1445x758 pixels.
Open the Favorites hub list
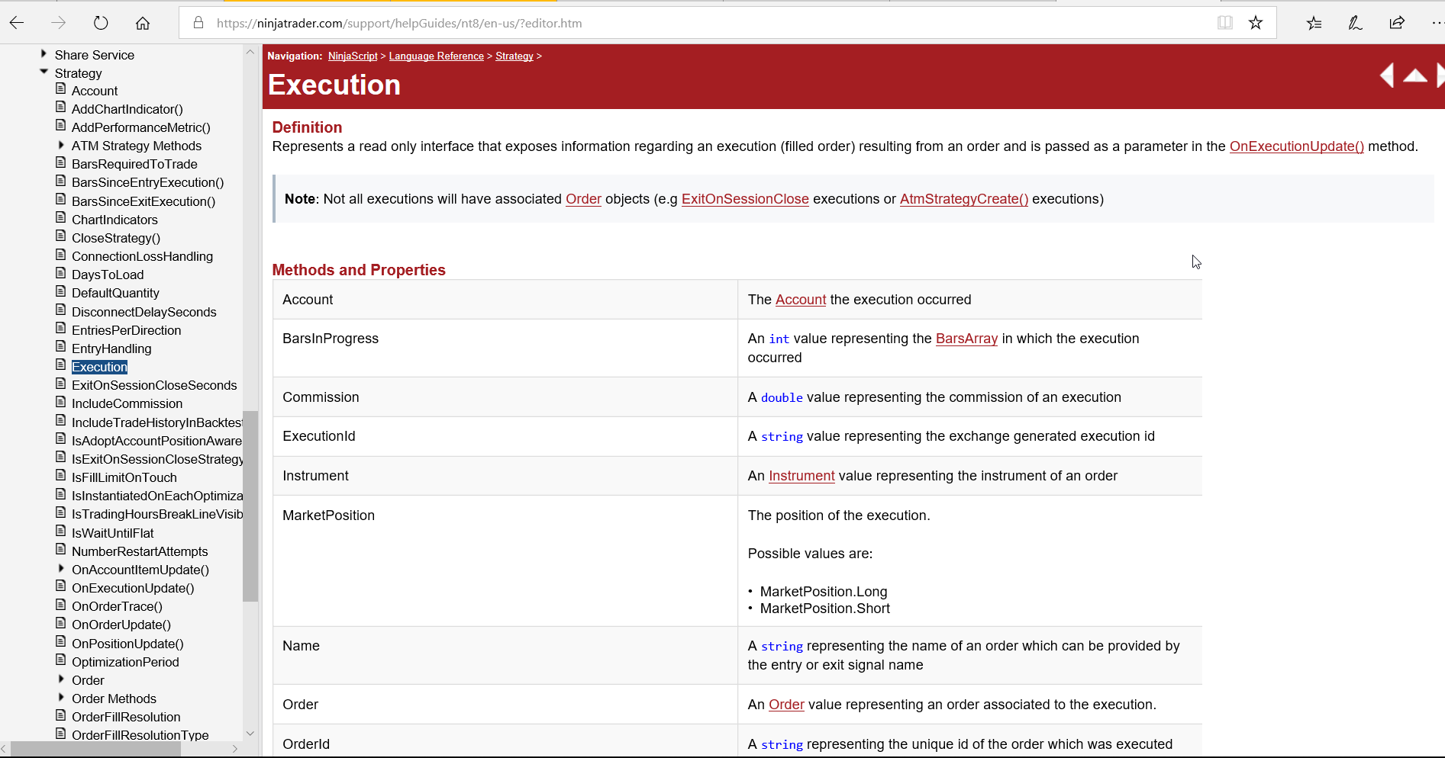[1314, 23]
